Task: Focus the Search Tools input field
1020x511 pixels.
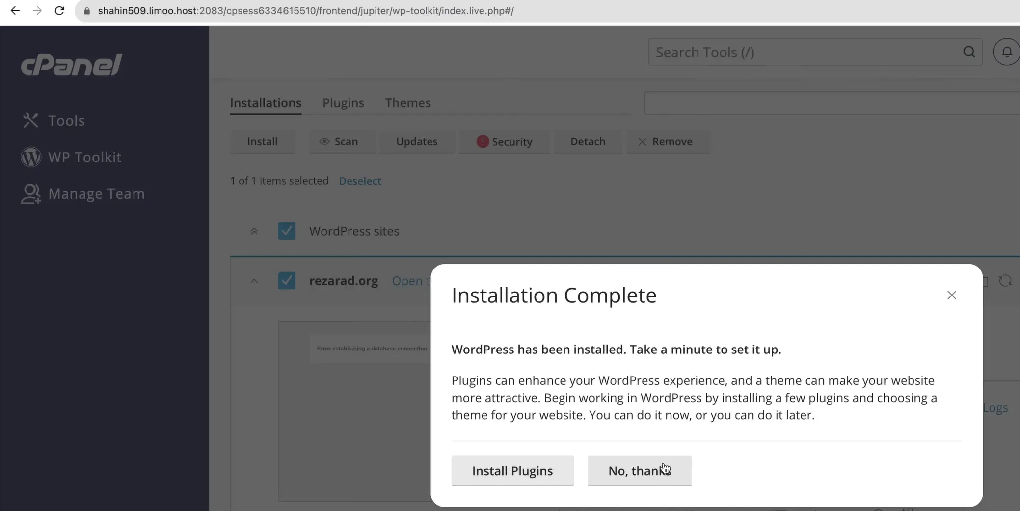Action: click(805, 52)
